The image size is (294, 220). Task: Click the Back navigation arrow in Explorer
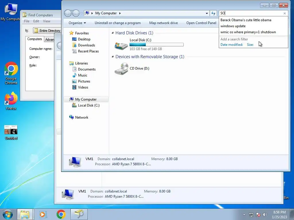[x=68, y=13]
